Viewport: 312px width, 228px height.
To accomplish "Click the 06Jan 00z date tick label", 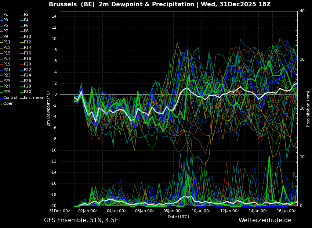I will 144,211.
